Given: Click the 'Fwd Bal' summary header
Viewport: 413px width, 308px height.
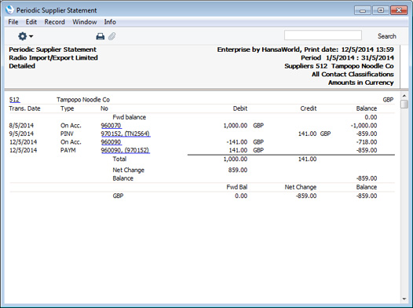Looking at the screenshot, I should [237, 187].
